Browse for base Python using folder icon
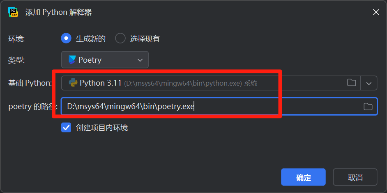This screenshot has height=193, width=387. point(351,82)
